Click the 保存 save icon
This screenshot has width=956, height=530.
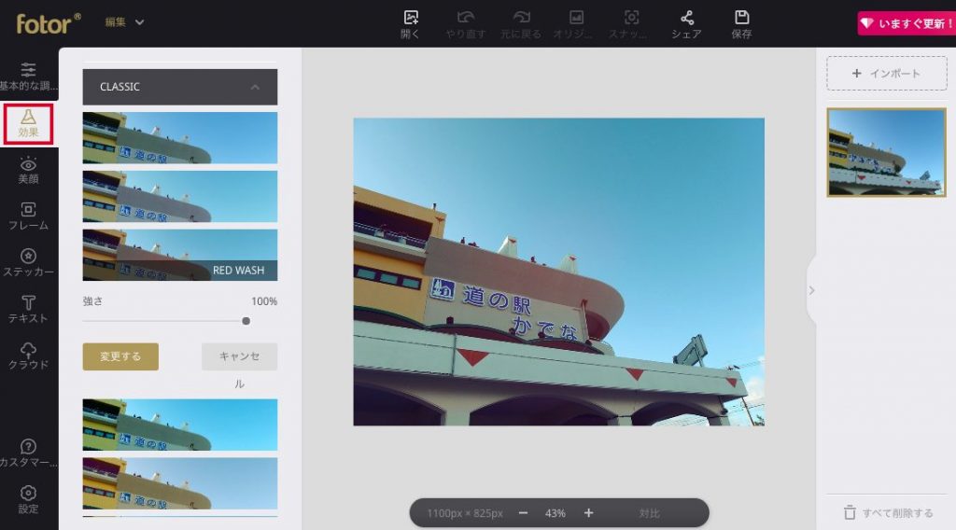click(741, 24)
